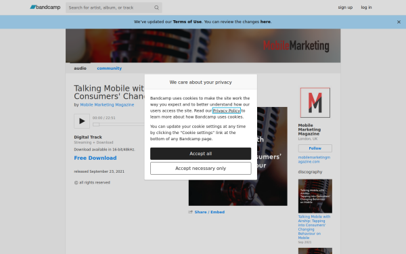Click the 'Digital Track' text
This screenshot has width=406, height=254.
(88, 137)
